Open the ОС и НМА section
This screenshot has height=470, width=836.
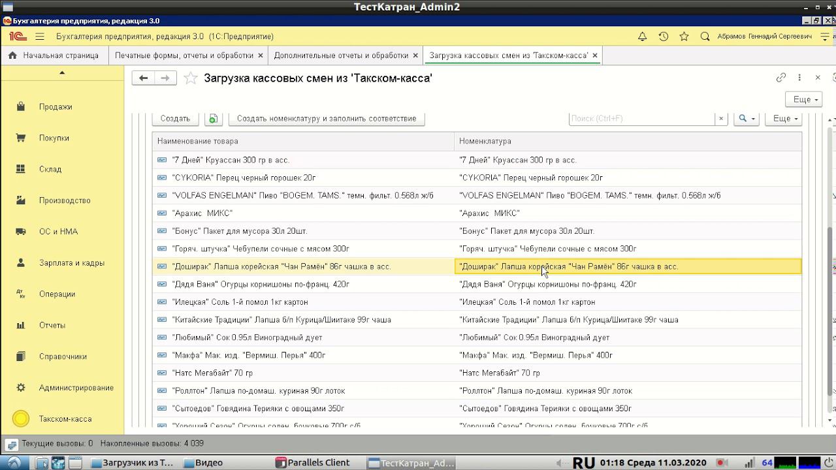click(x=58, y=232)
